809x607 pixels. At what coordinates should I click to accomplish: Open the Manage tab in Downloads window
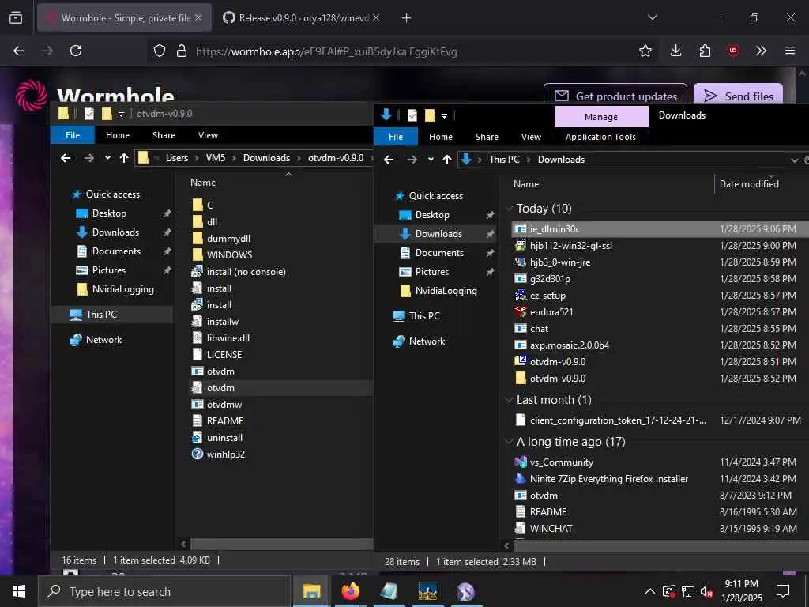click(601, 117)
